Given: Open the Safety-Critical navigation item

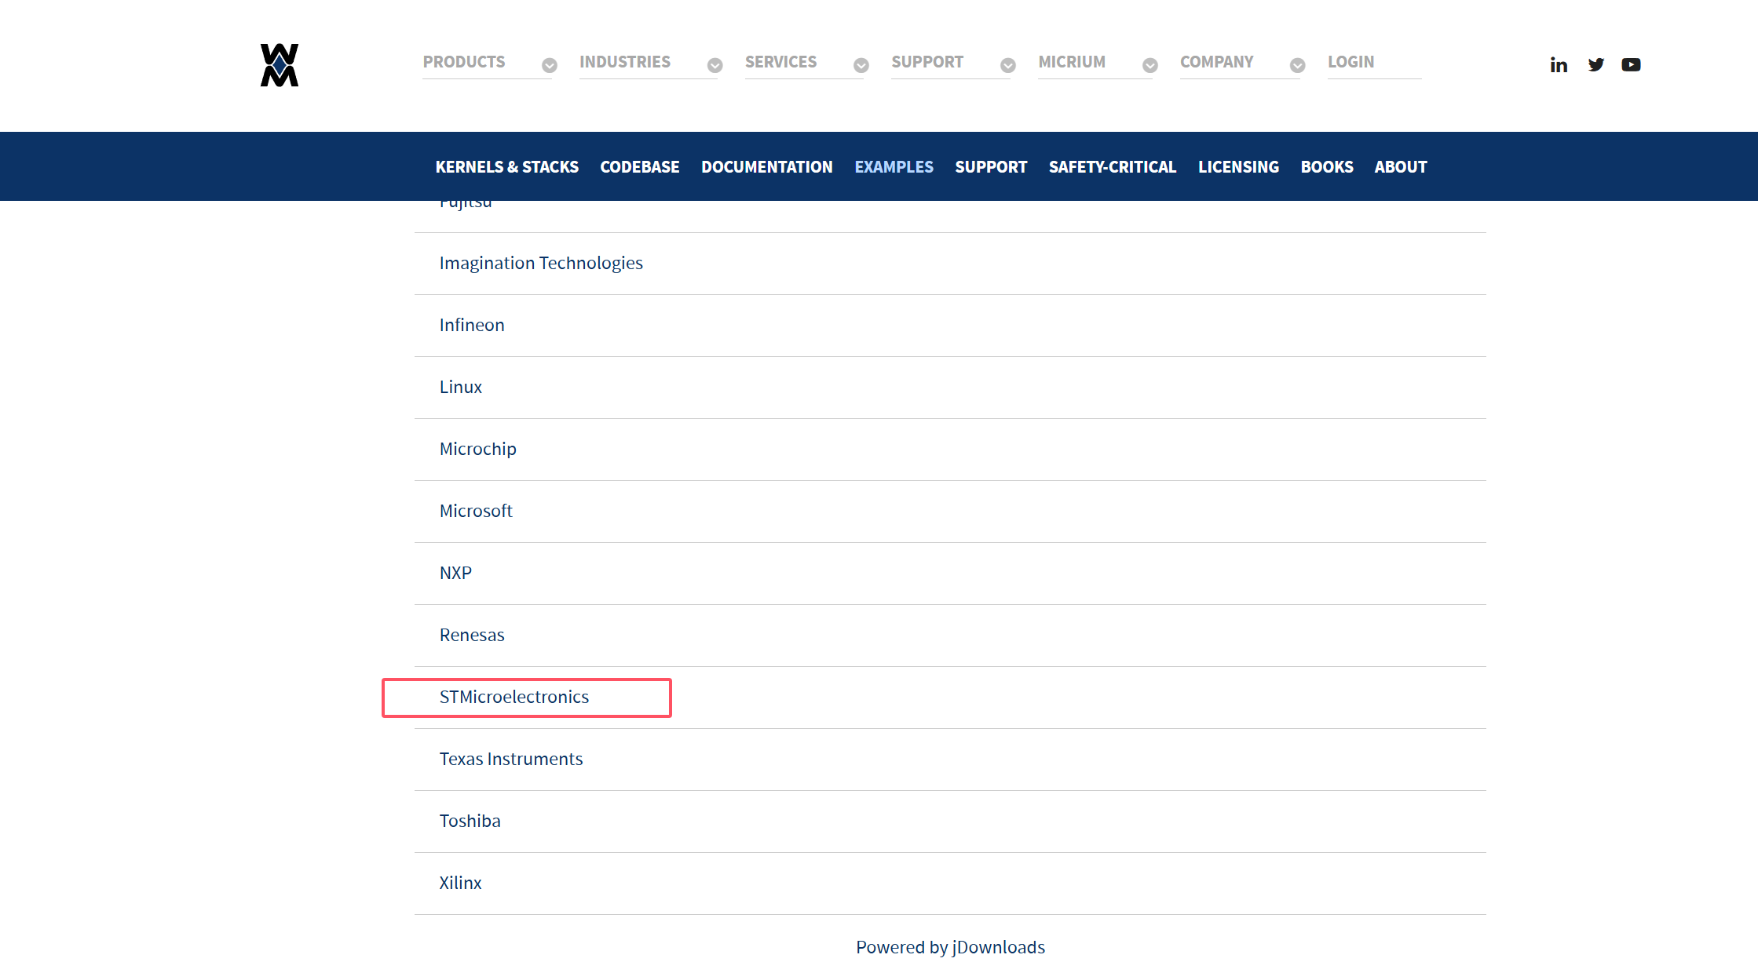Looking at the screenshot, I should pyautogui.click(x=1112, y=167).
